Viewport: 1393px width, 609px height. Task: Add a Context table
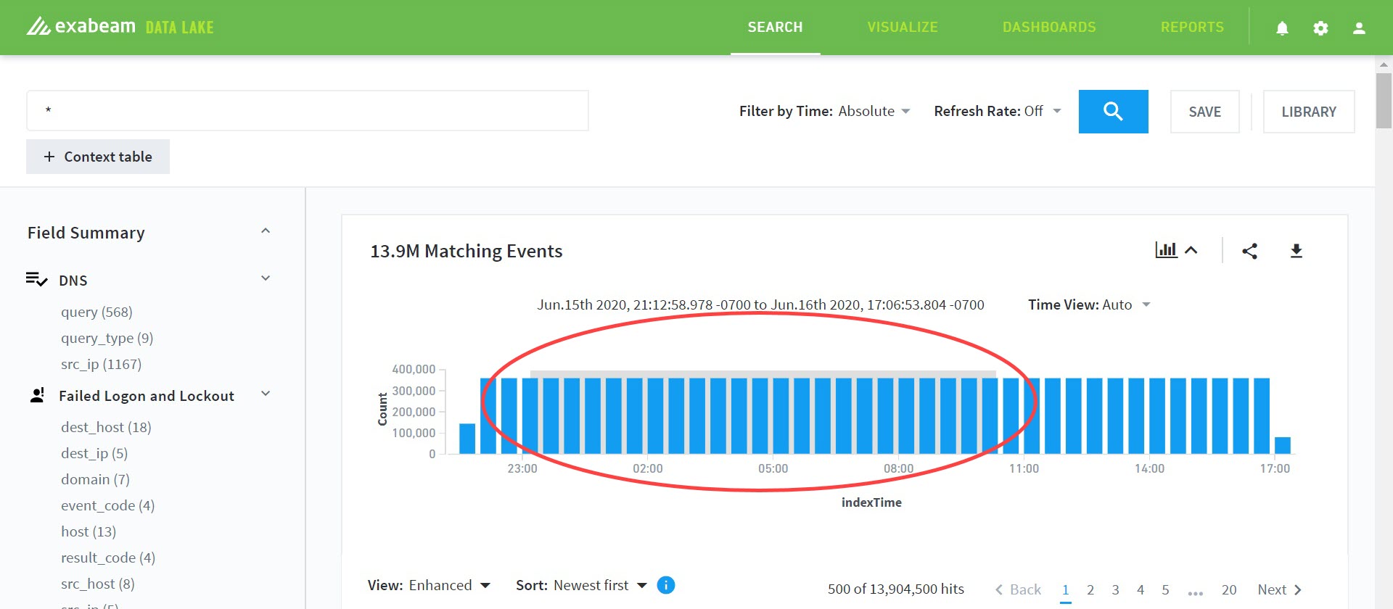tap(98, 157)
